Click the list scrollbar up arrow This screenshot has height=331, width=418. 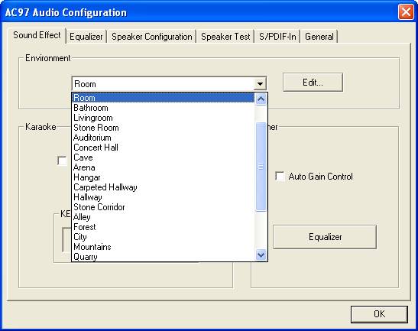(x=261, y=99)
